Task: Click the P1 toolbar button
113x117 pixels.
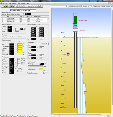Action: (x=18, y=6)
